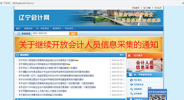Click the magnifier icon next to 成绩查询

(132, 89)
